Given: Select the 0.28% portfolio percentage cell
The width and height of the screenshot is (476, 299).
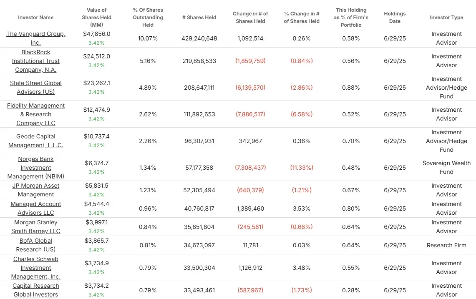Looking at the screenshot, I should (351, 291).
